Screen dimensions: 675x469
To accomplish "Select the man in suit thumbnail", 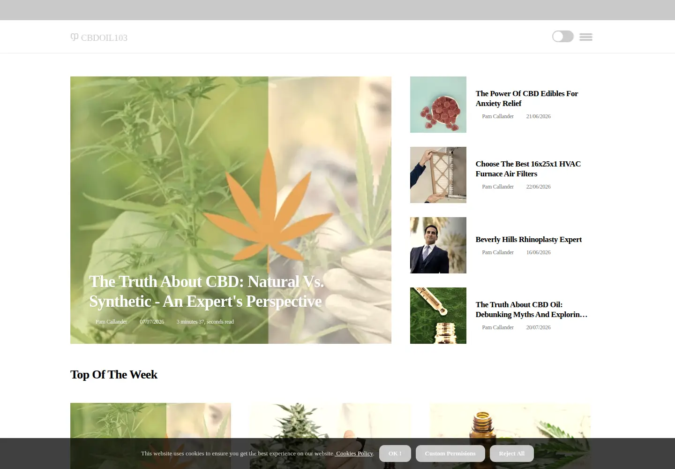I will tap(438, 245).
